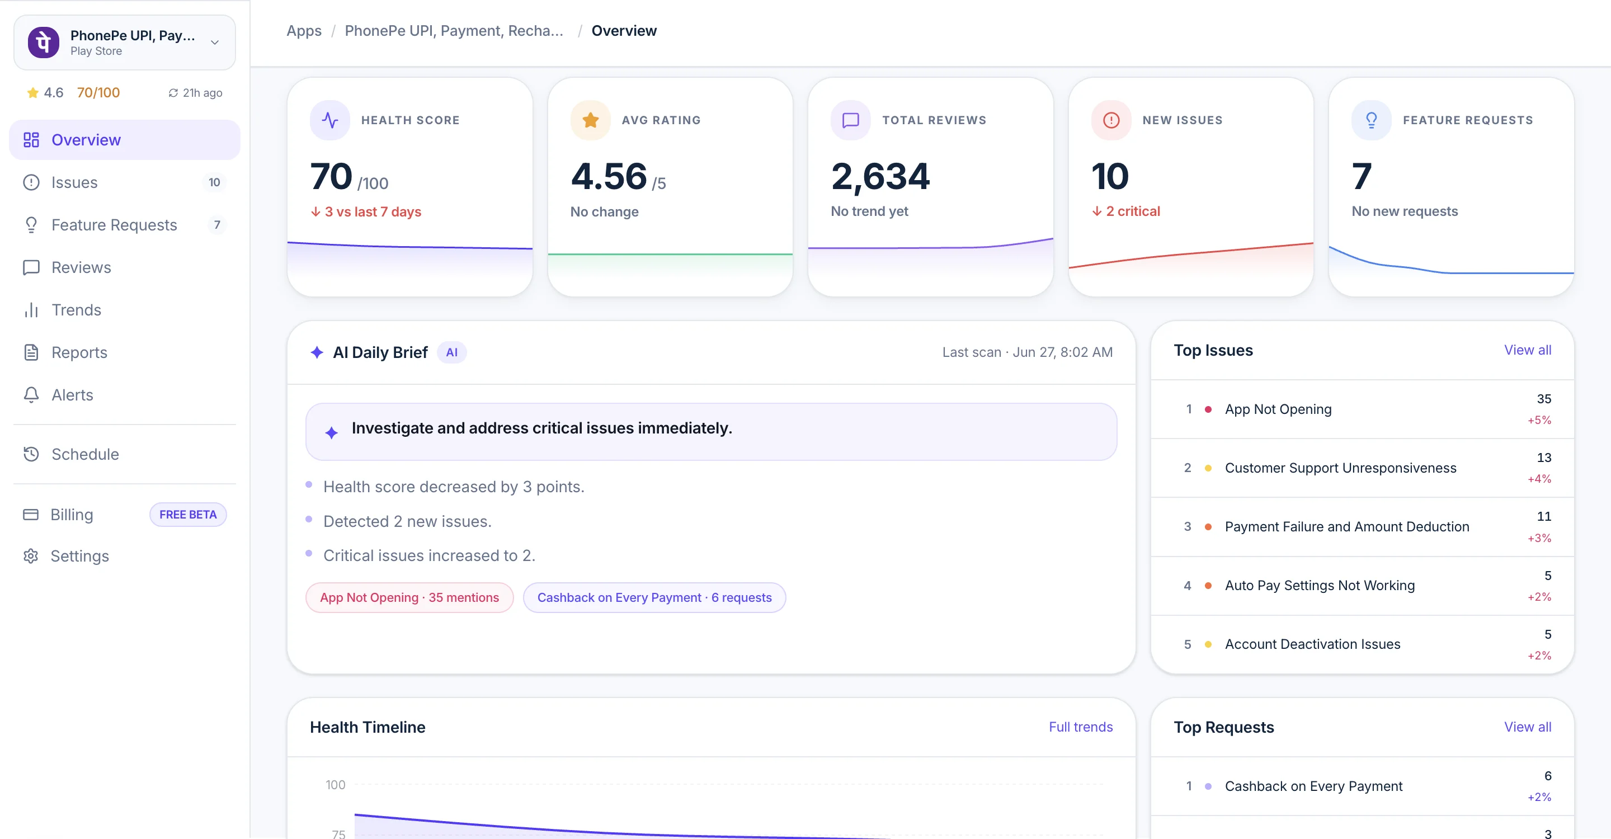Click the Issues count badge 10

tap(214, 182)
